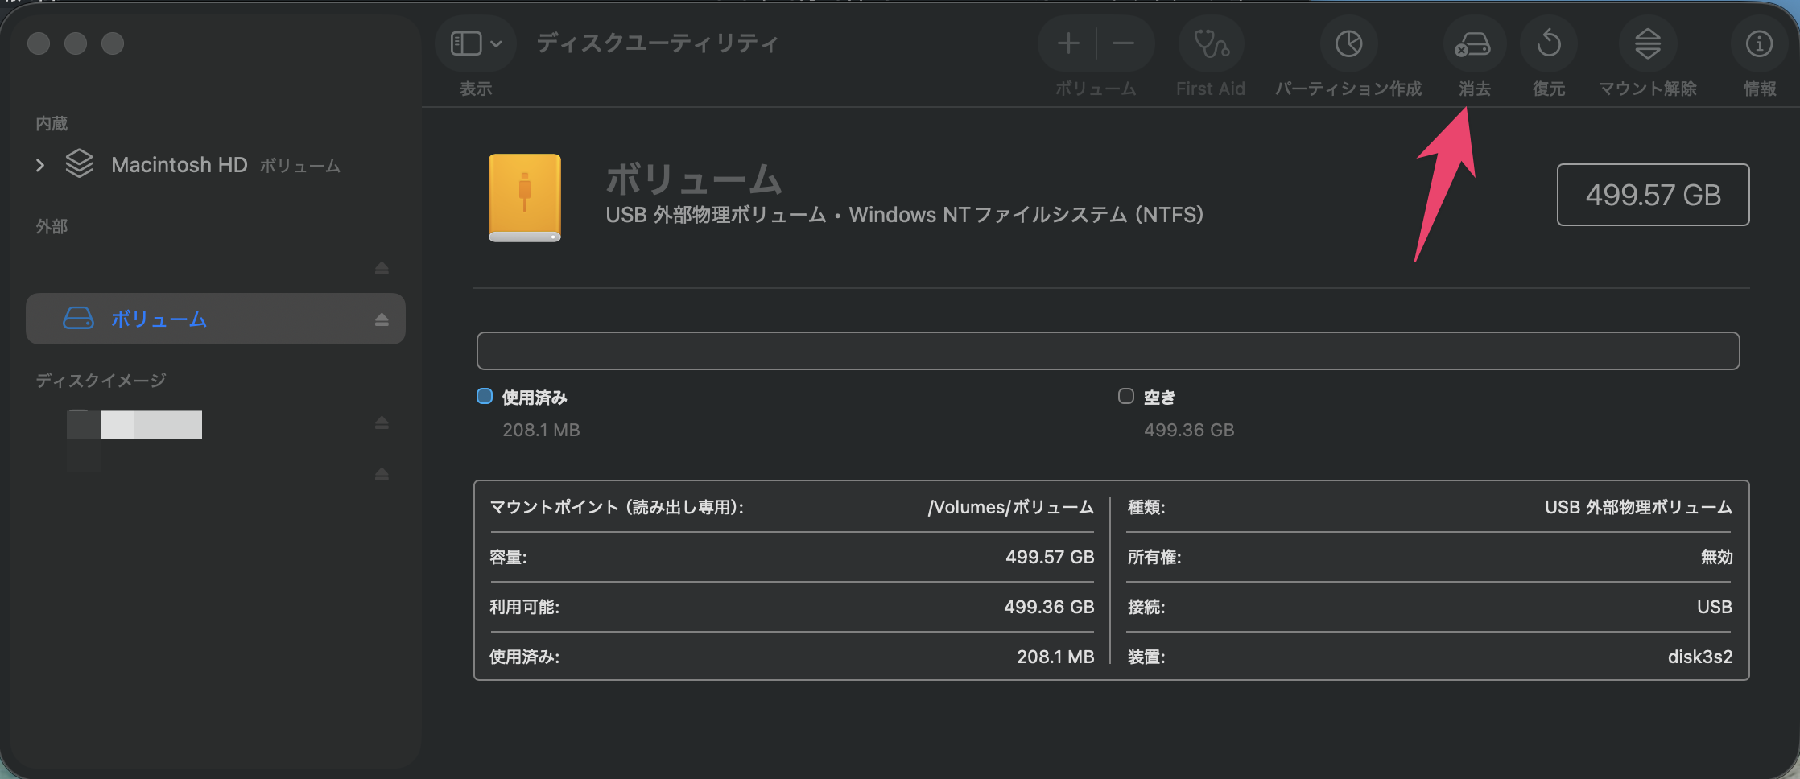Click the lower disk image eject button

click(x=382, y=474)
